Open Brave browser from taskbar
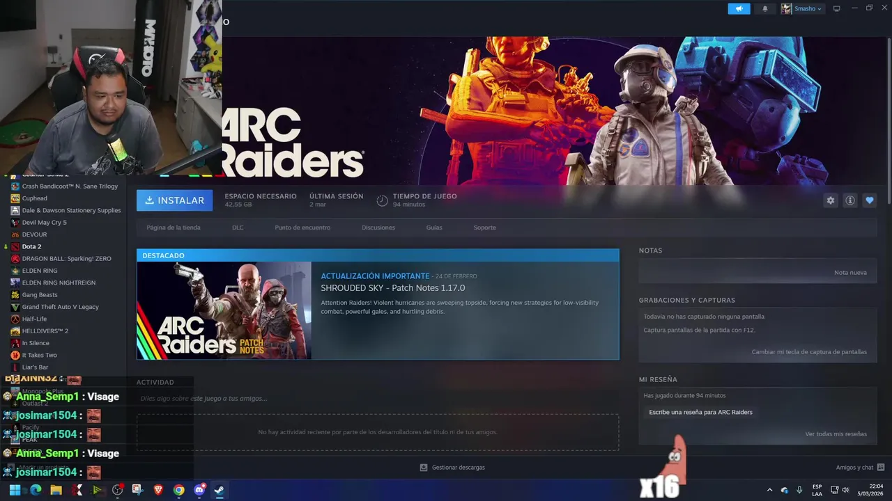The height and width of the screenshot is (501, 892). 158,490
